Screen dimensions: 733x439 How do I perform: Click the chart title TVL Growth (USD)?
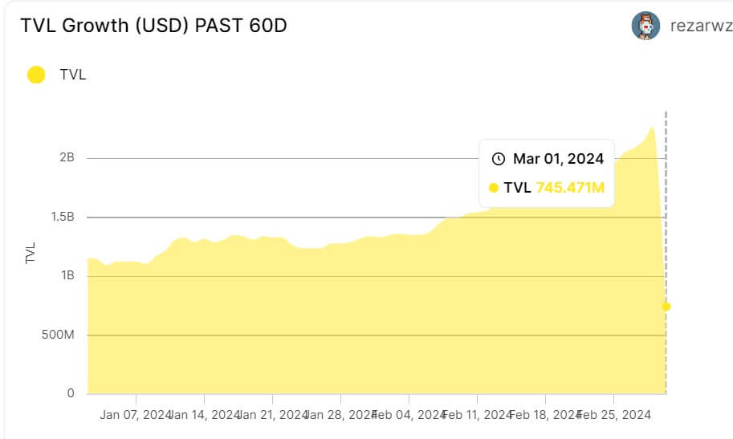click(153, 26)
